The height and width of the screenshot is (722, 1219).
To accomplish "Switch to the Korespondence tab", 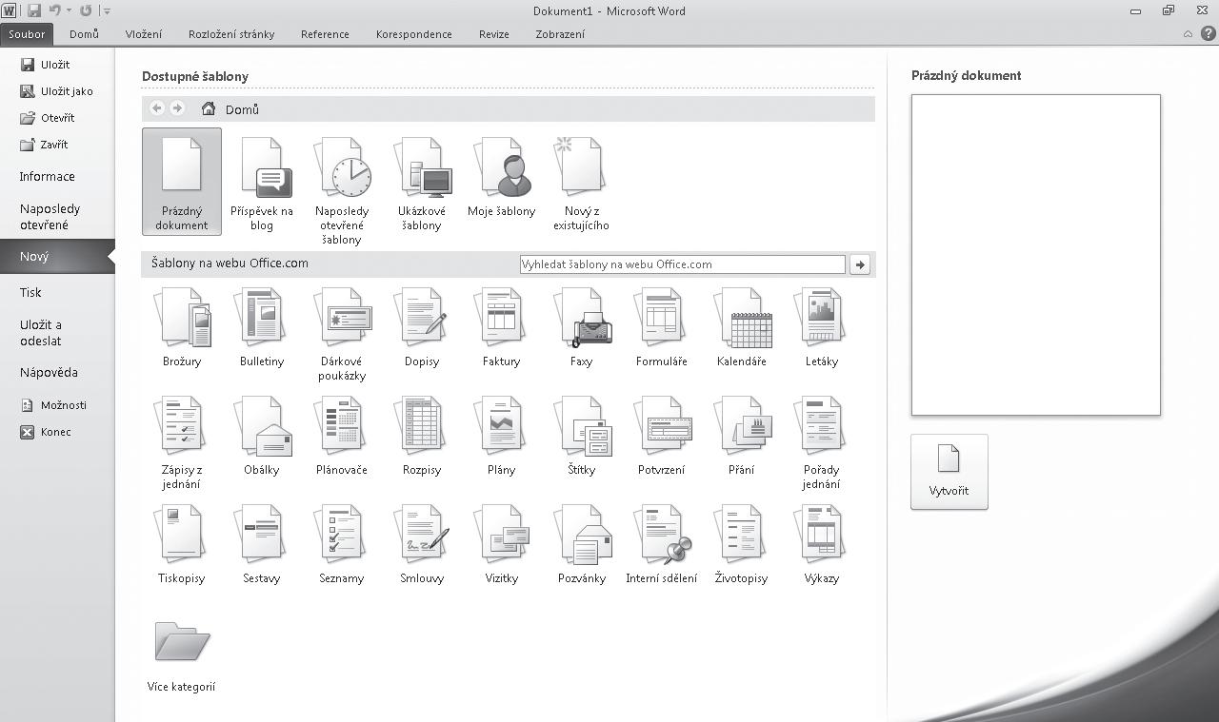I will [x=414, y=34].
